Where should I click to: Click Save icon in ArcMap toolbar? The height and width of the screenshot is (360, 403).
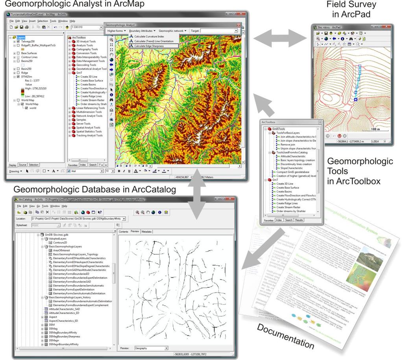coord(22,27)
